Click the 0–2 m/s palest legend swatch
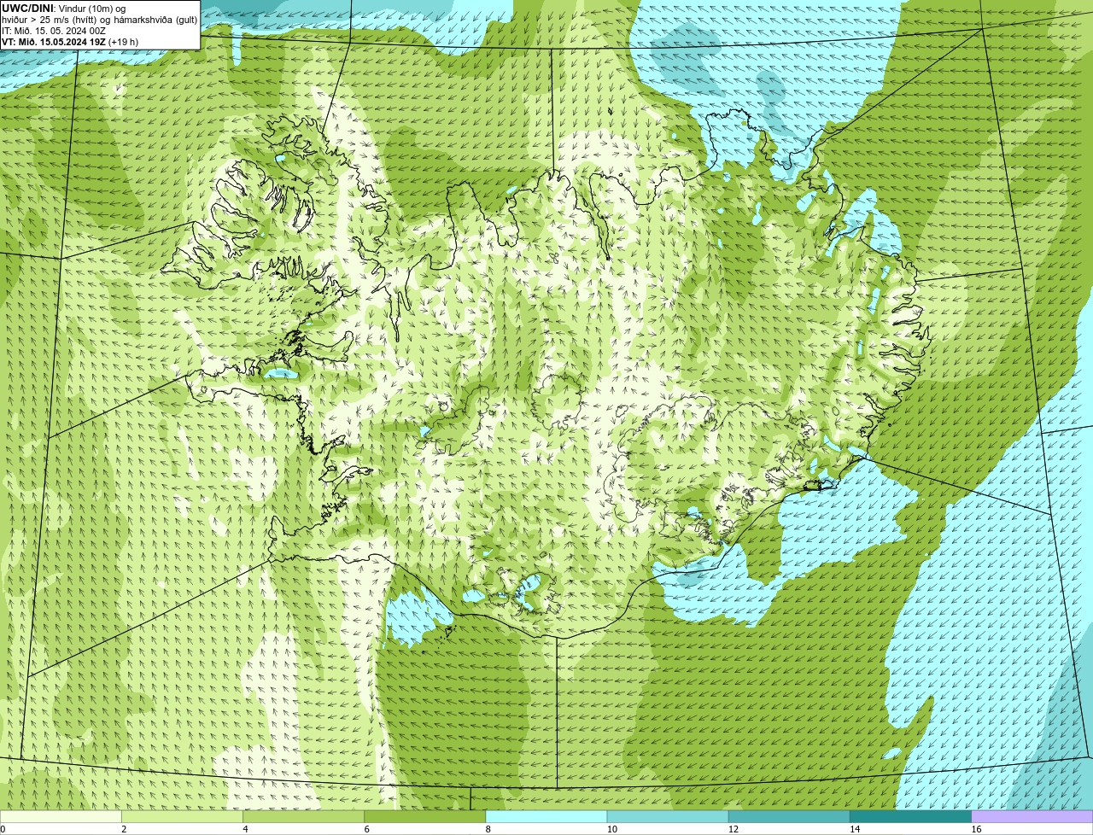This screenshot has width=1093, height=835. coord(61,816)
